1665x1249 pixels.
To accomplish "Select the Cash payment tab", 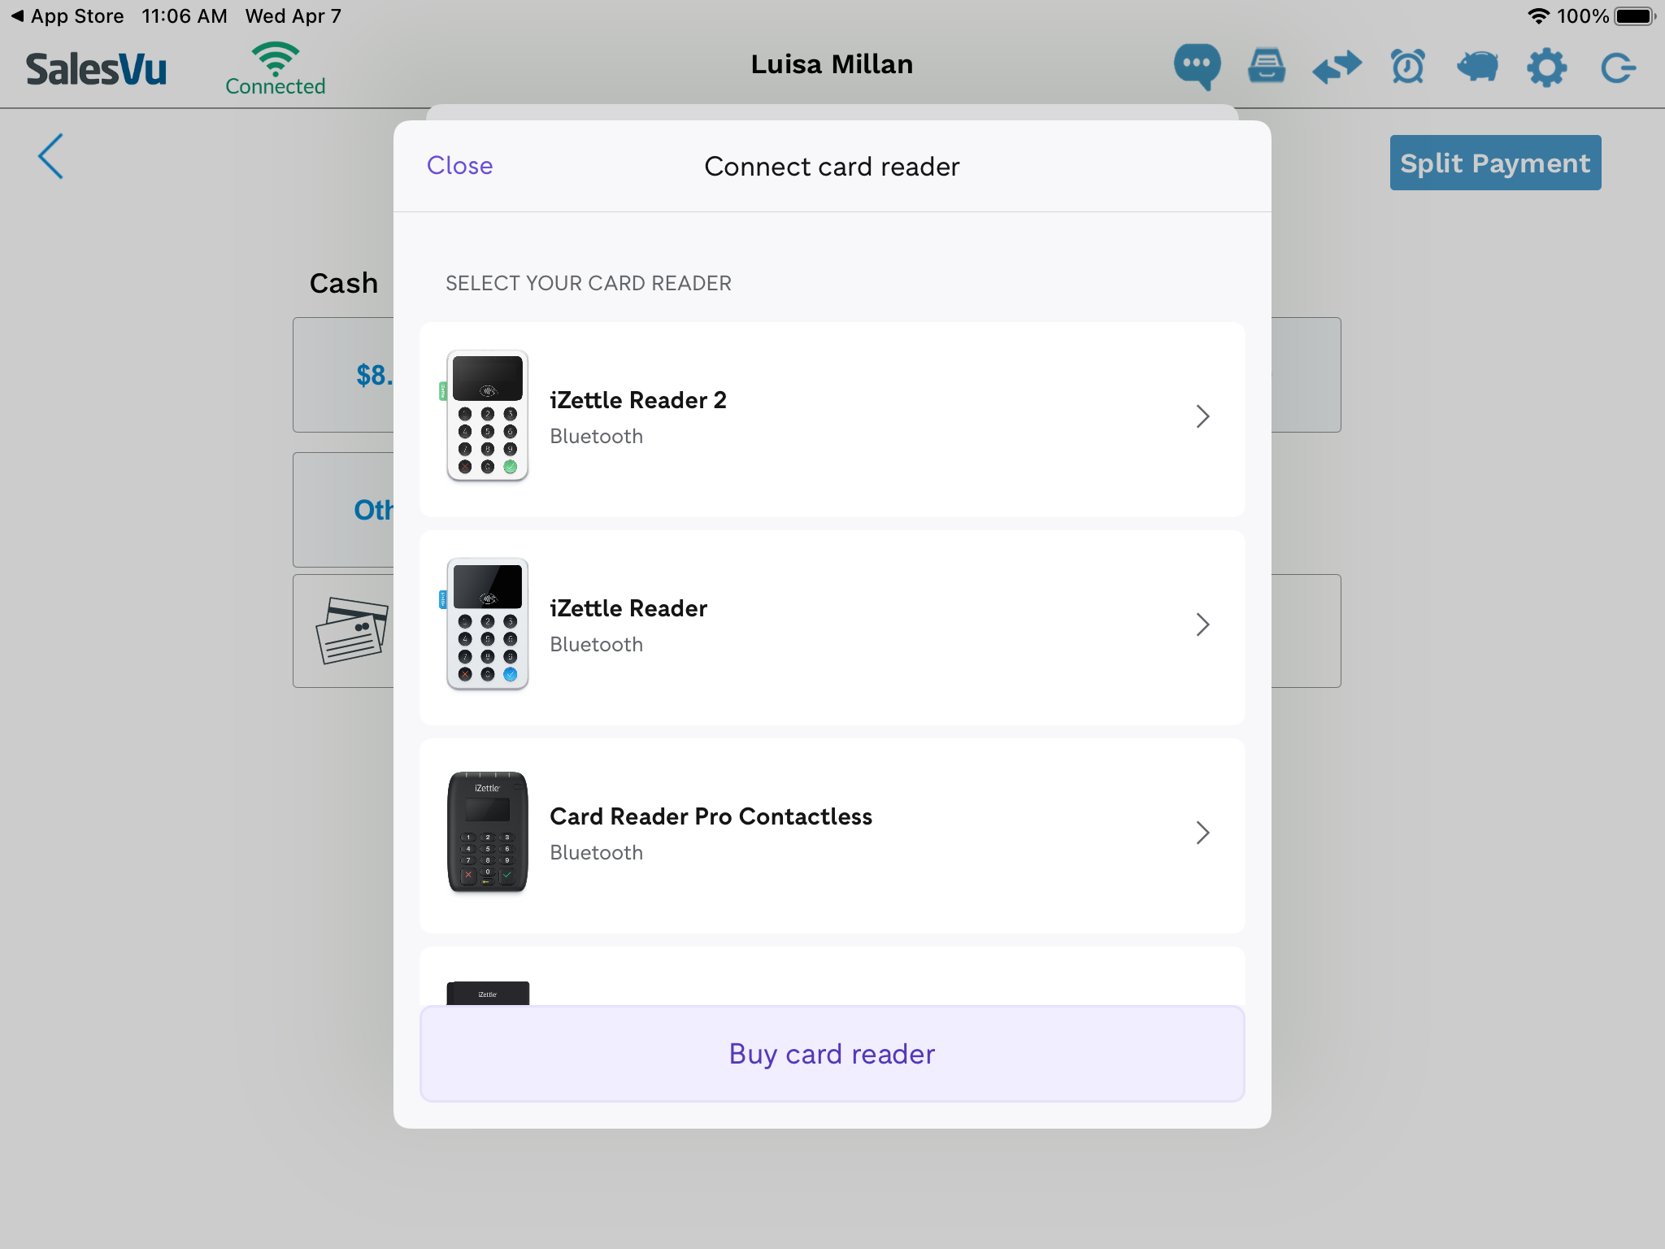I will coord(342,281).
